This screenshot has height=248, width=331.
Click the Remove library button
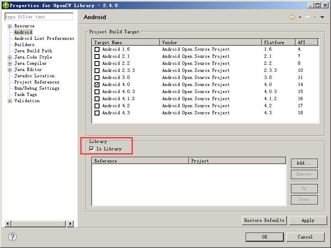(304, 174)
